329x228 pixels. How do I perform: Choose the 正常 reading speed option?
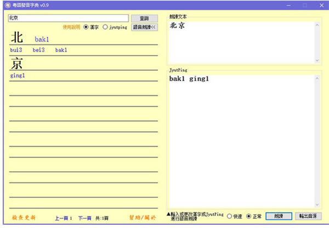tap(249, 216)
